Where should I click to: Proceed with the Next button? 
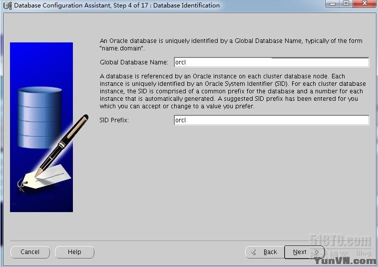[x=305, y=252]
